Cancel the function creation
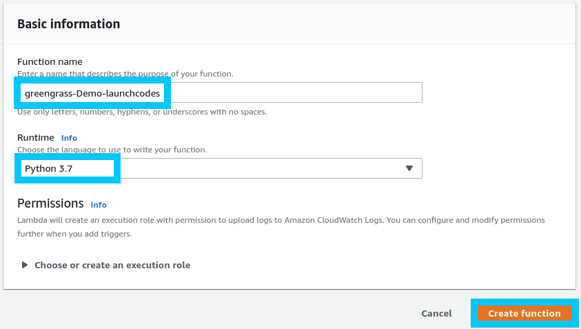Viewport: 581px width, 329px height. pyautogui.click(x=436, y=313)
